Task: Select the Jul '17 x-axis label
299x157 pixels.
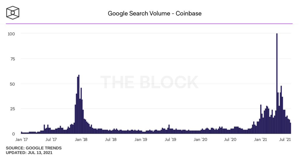Action: [x=51, y=140]
